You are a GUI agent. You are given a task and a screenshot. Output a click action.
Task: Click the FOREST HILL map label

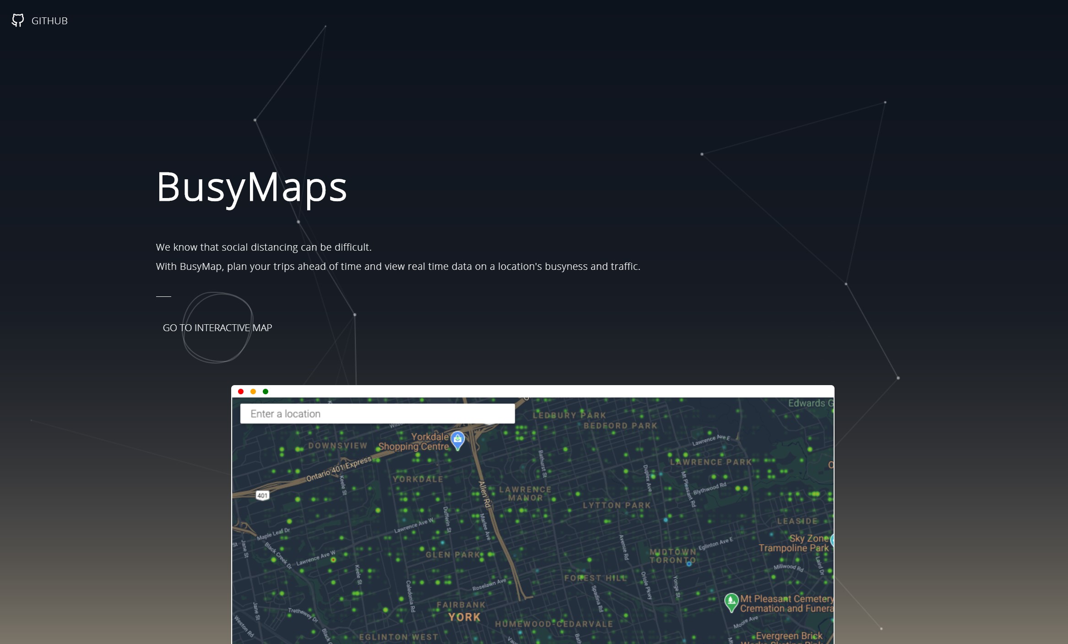[x=595, y=578]
